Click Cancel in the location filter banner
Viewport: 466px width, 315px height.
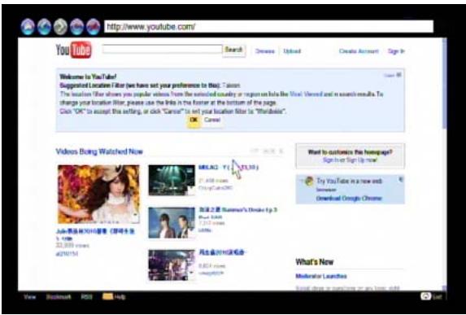[x=212, y=120]
